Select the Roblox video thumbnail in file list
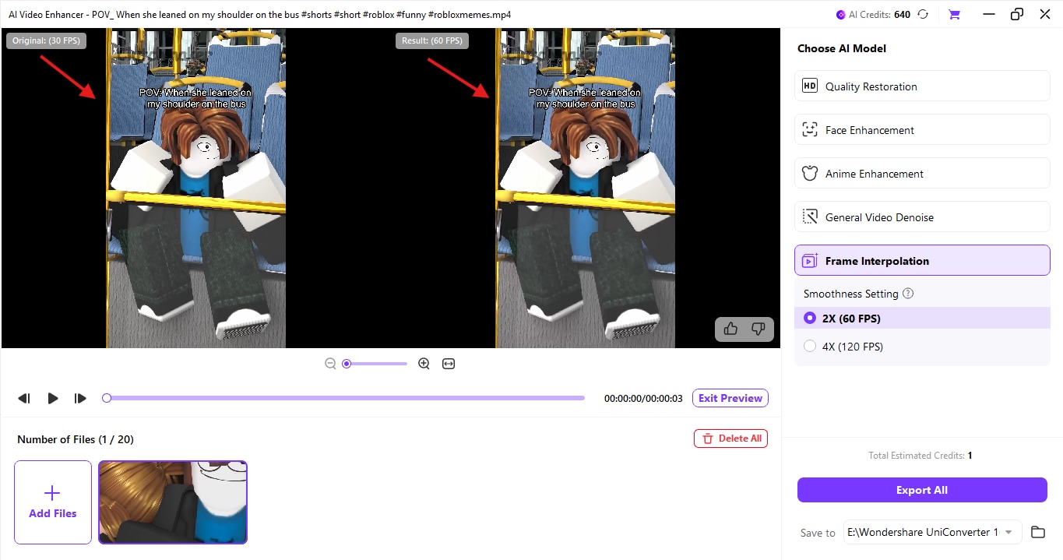Viewport: 1063px width, 560px height. pos(173,502)
